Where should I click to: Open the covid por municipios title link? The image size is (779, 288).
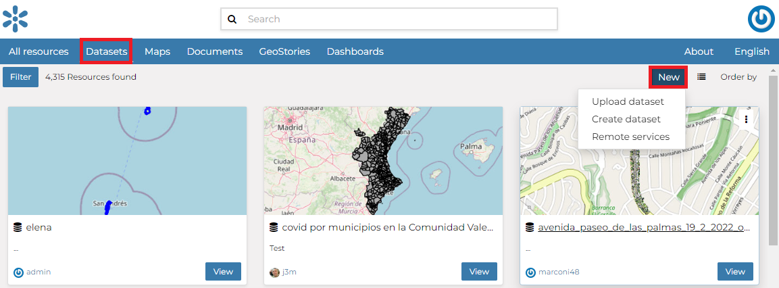coord(388,228)
